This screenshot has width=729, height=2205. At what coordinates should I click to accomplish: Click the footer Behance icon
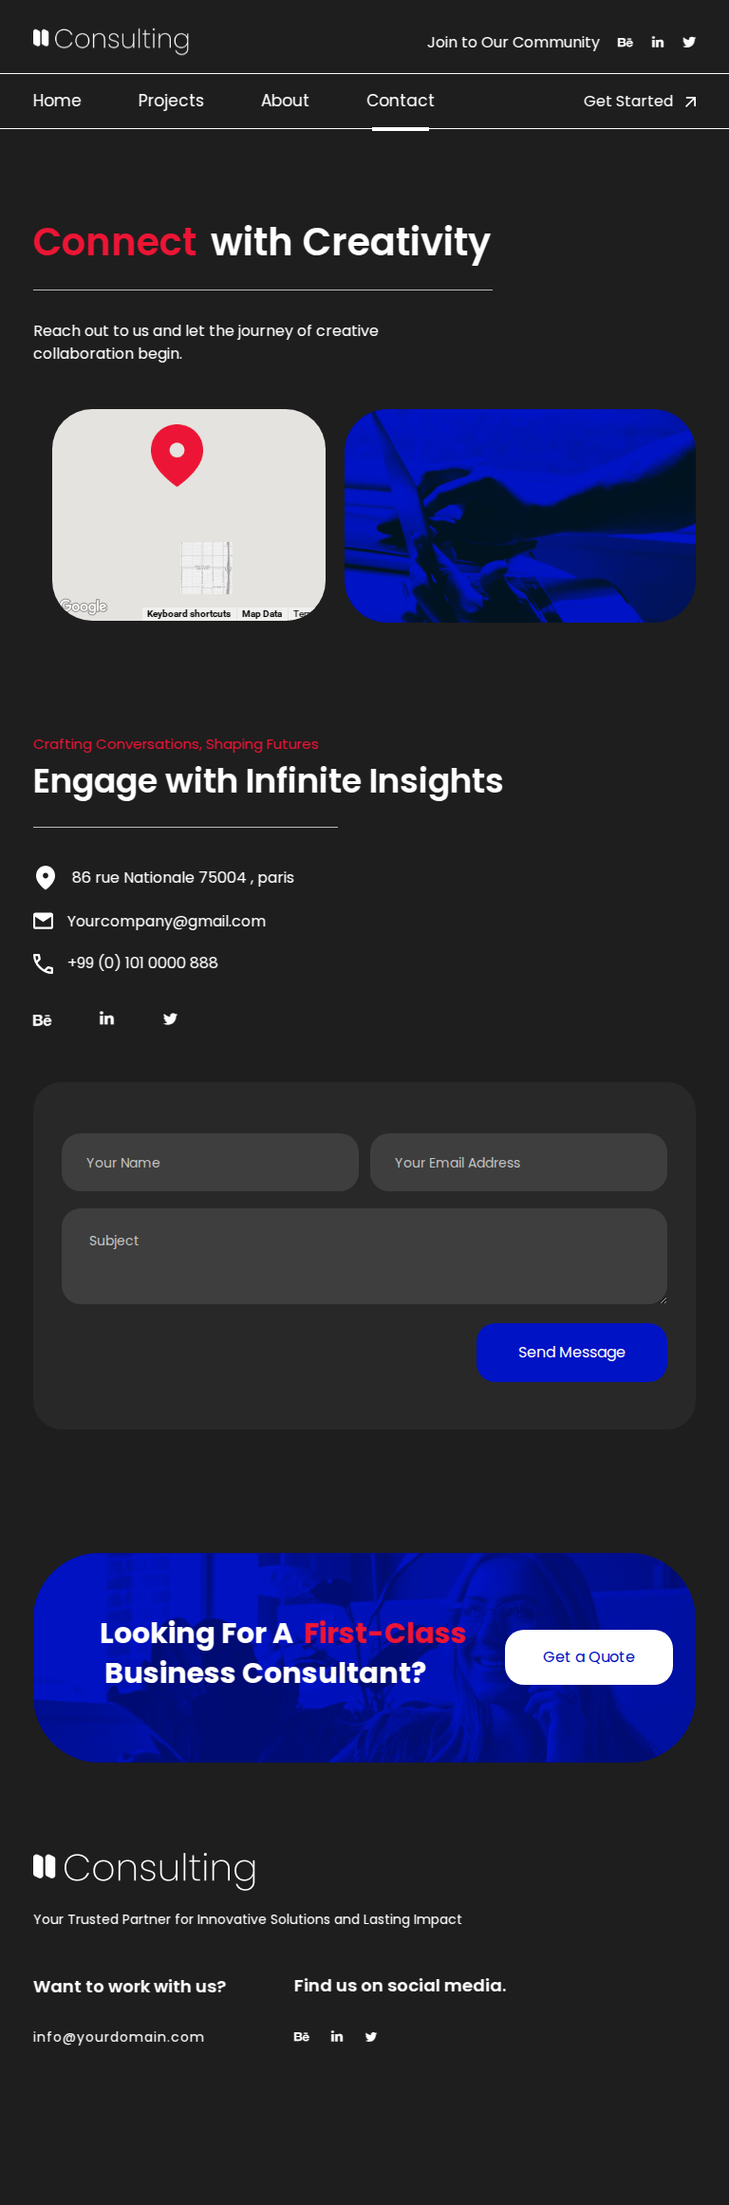pyautogui.click(x=301, y=2037)
